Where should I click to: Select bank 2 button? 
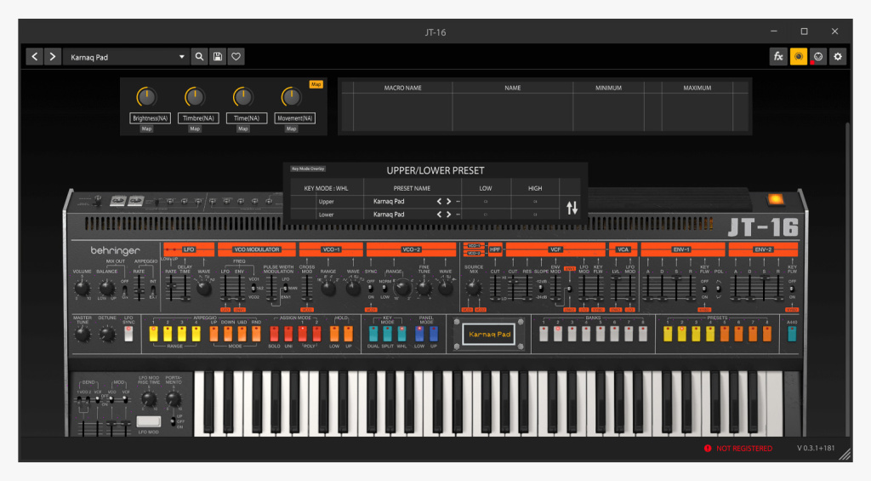pos(558,334)
